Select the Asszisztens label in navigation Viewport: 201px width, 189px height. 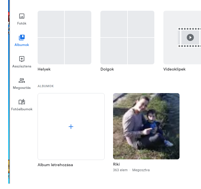point(22,66)
